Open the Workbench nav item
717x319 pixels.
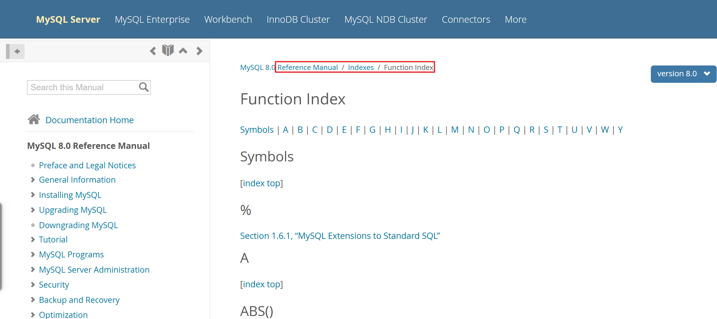point(228,19)
